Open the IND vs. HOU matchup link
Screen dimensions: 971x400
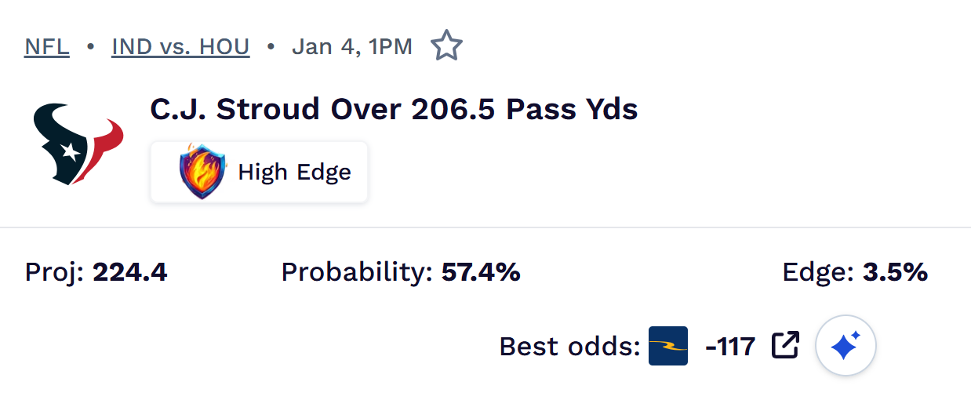(180, 47)
